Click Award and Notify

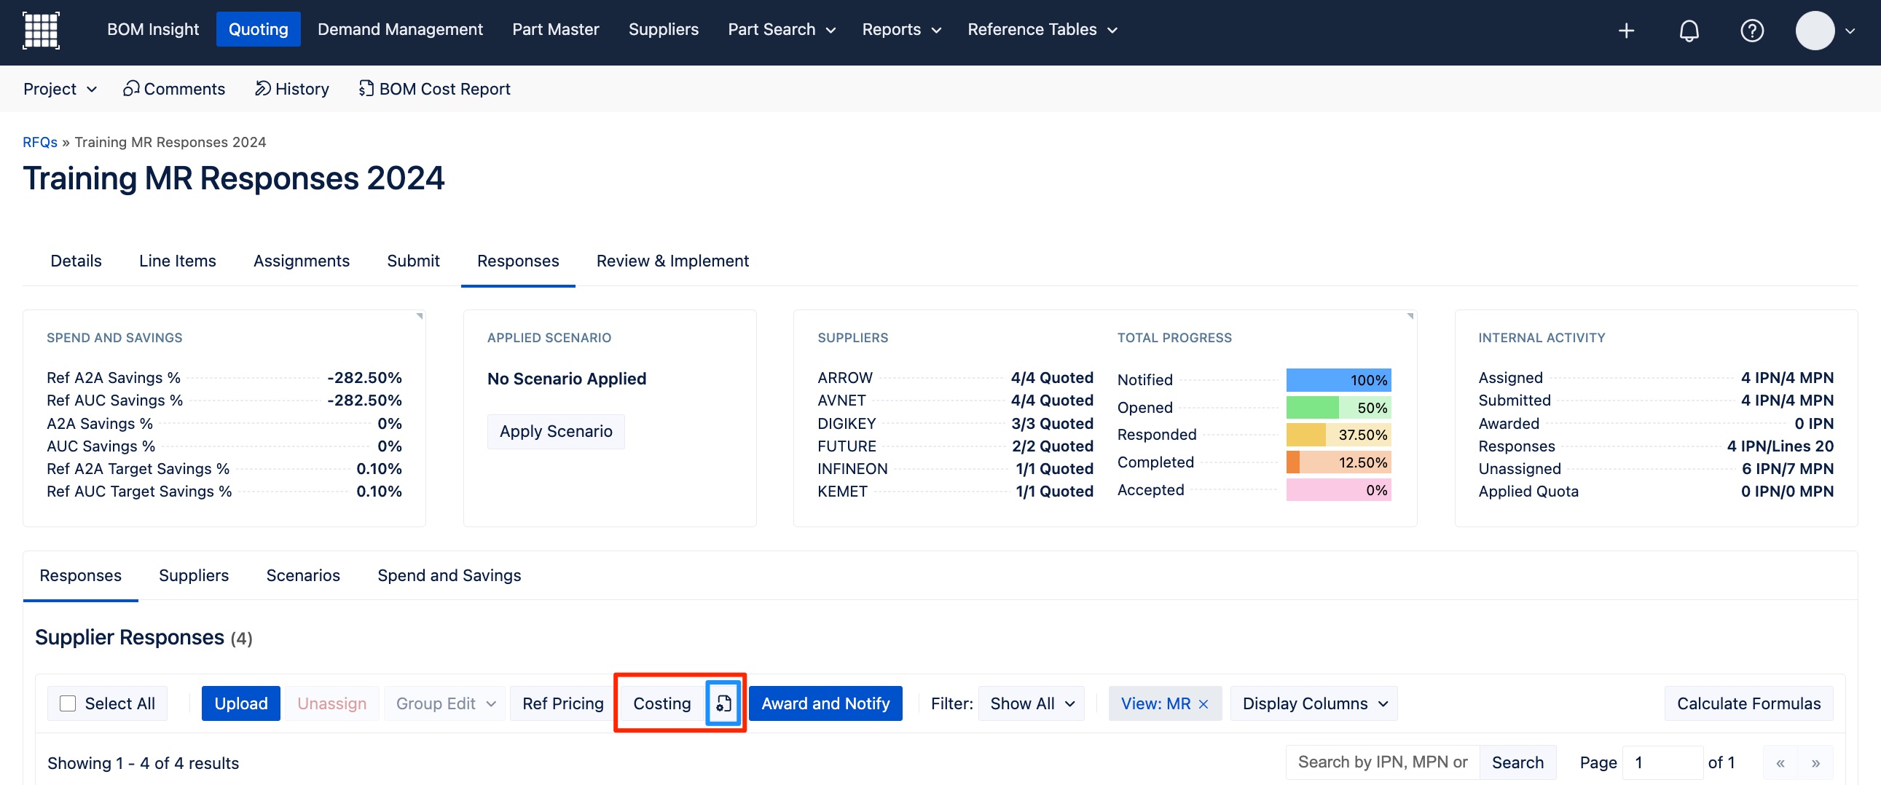[825, 703]
